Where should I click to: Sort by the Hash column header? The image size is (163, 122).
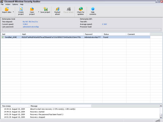[x=52, y=34]
